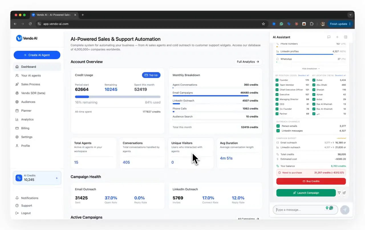Click the warning icon beside Need to purchase
This screenshot has width=365, height=230.
(279, 172)
